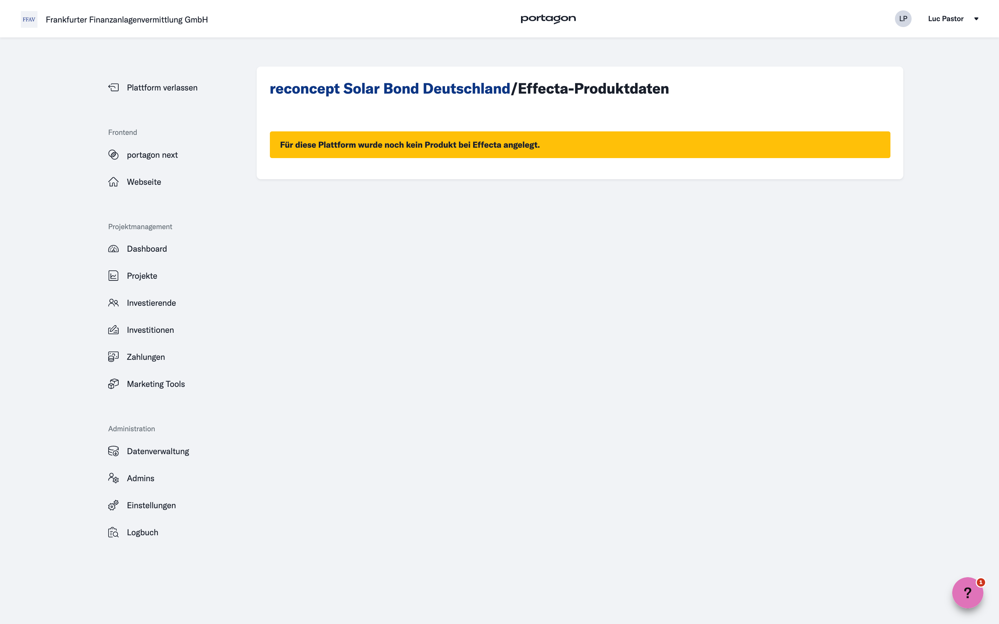Click the Plattform verlassen exit icon
This screenshot has height=624, width=999.
(113, 87)
